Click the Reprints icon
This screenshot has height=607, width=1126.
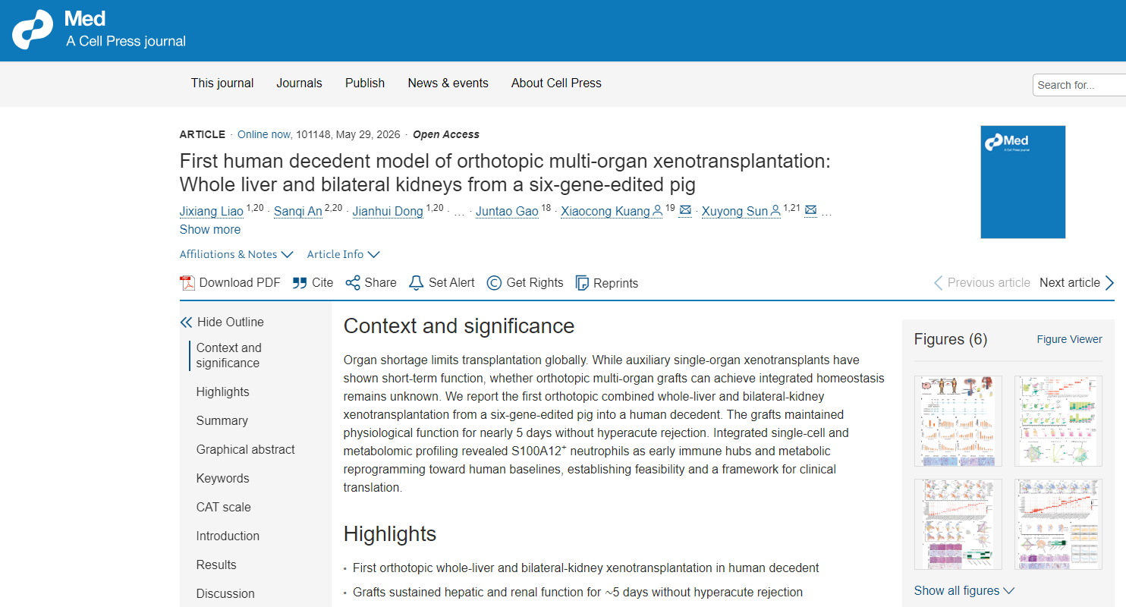pos(582,283)
